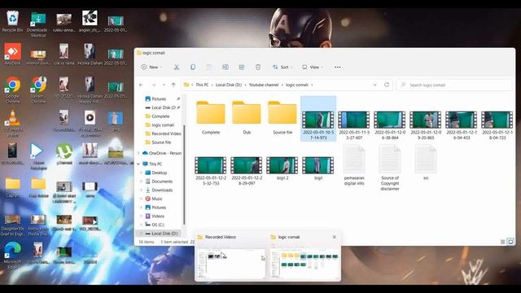The image size is (521, 293).
Task: Click the Paste clipboard icon in the toolbar
Action: [x=209, y=67]
